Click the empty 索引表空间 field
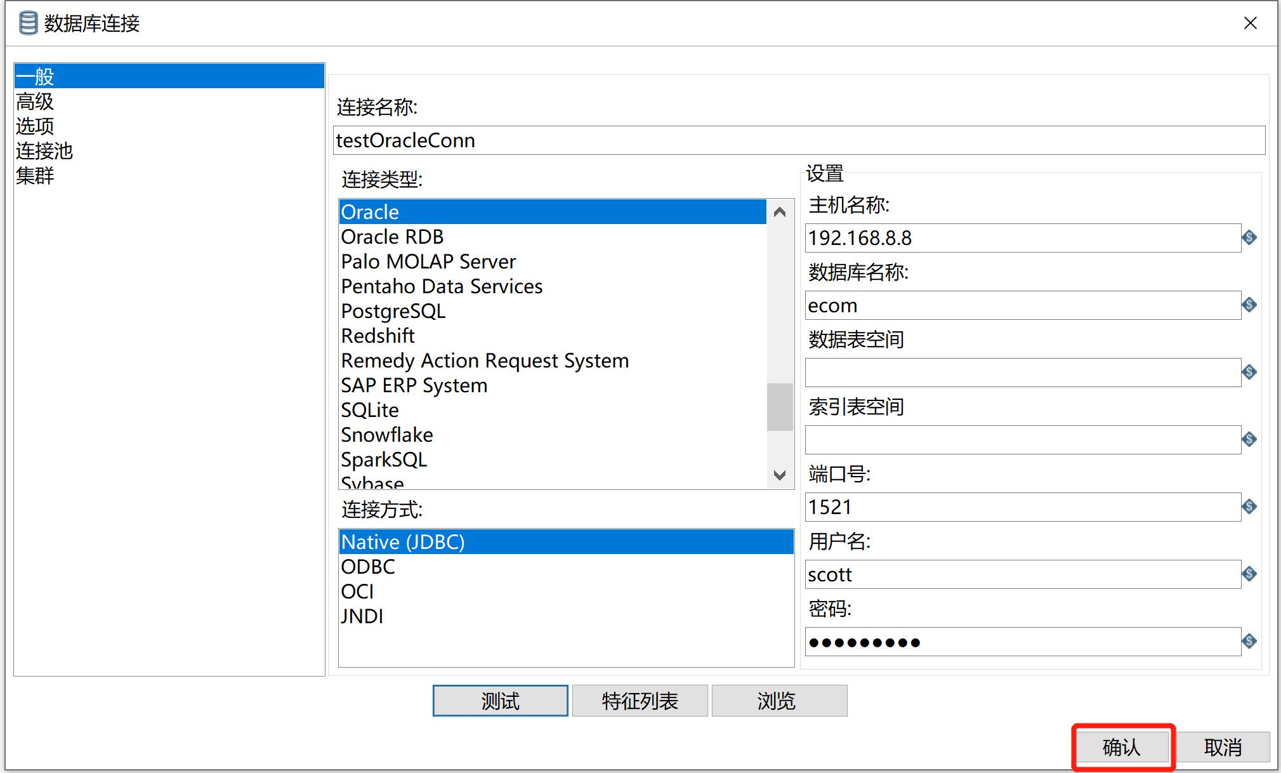 coord(1023,440)
